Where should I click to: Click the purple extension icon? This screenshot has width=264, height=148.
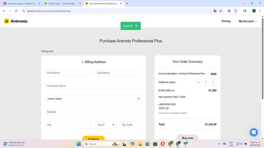tap(229, 11)
